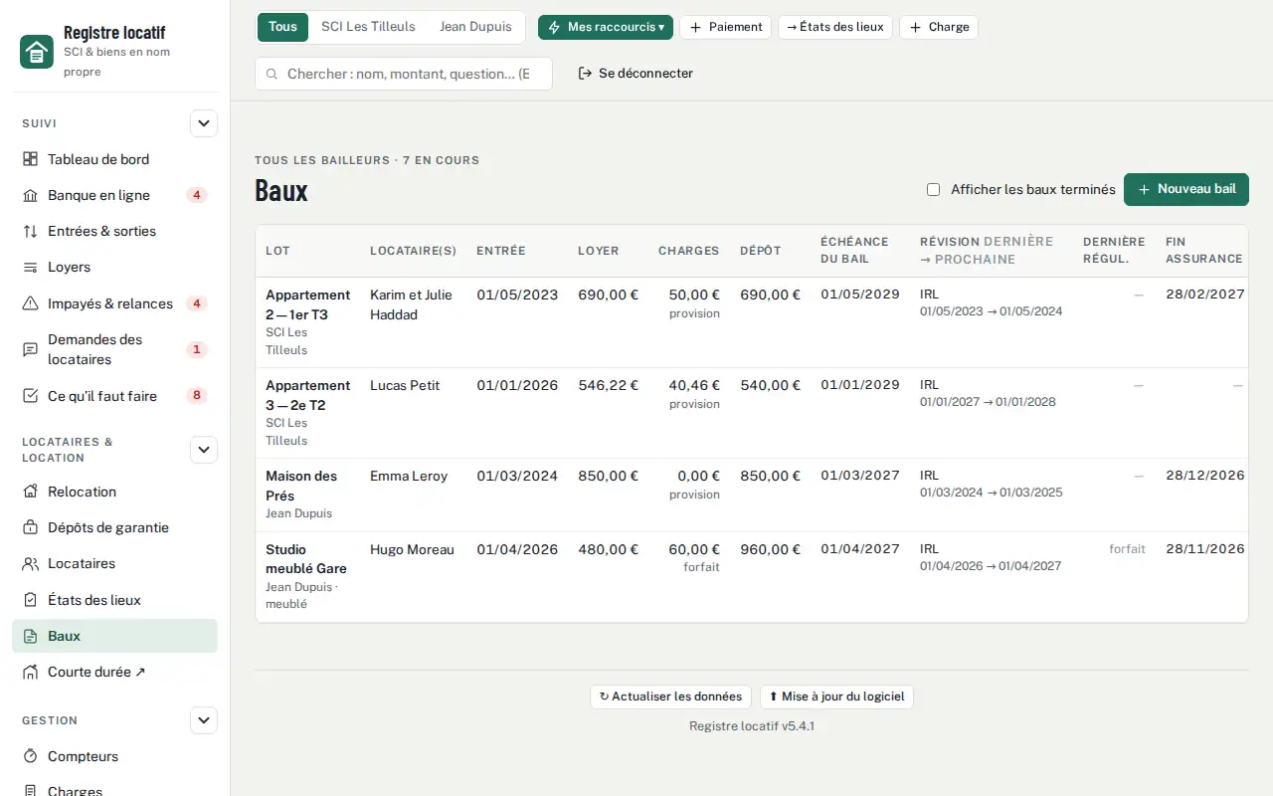Select the Tous landlord tab
The image size is (1273, 796).
coord(282,27)
